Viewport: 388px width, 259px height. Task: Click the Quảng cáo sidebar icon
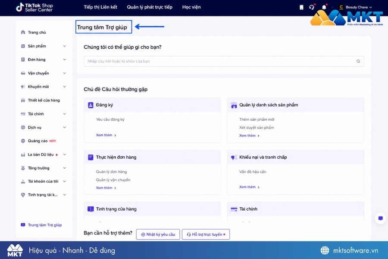(x=23, y=141)
